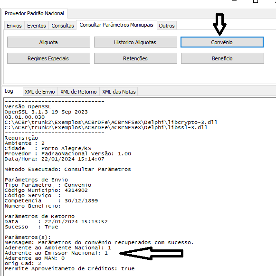Click 'Data : 22/01/2024 15:13:52' line
276x276 pixels.
pos(56,222)
